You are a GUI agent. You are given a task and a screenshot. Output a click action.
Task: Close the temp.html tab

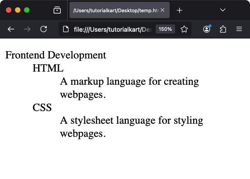[x=162, y=10]
